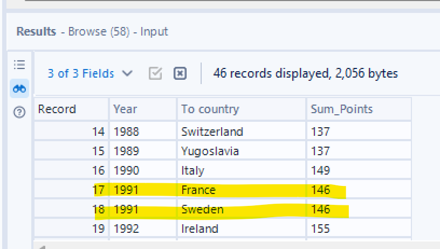This screenshot has width=440, height=249.
Task: Select the Switzerland cell
Action: (x=242, y=132)
